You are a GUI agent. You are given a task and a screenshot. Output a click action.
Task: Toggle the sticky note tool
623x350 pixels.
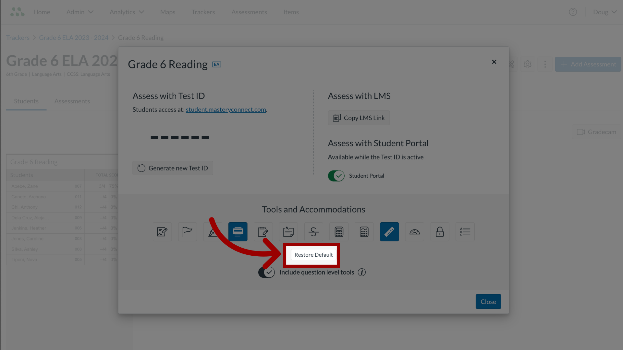coord(288,232)
